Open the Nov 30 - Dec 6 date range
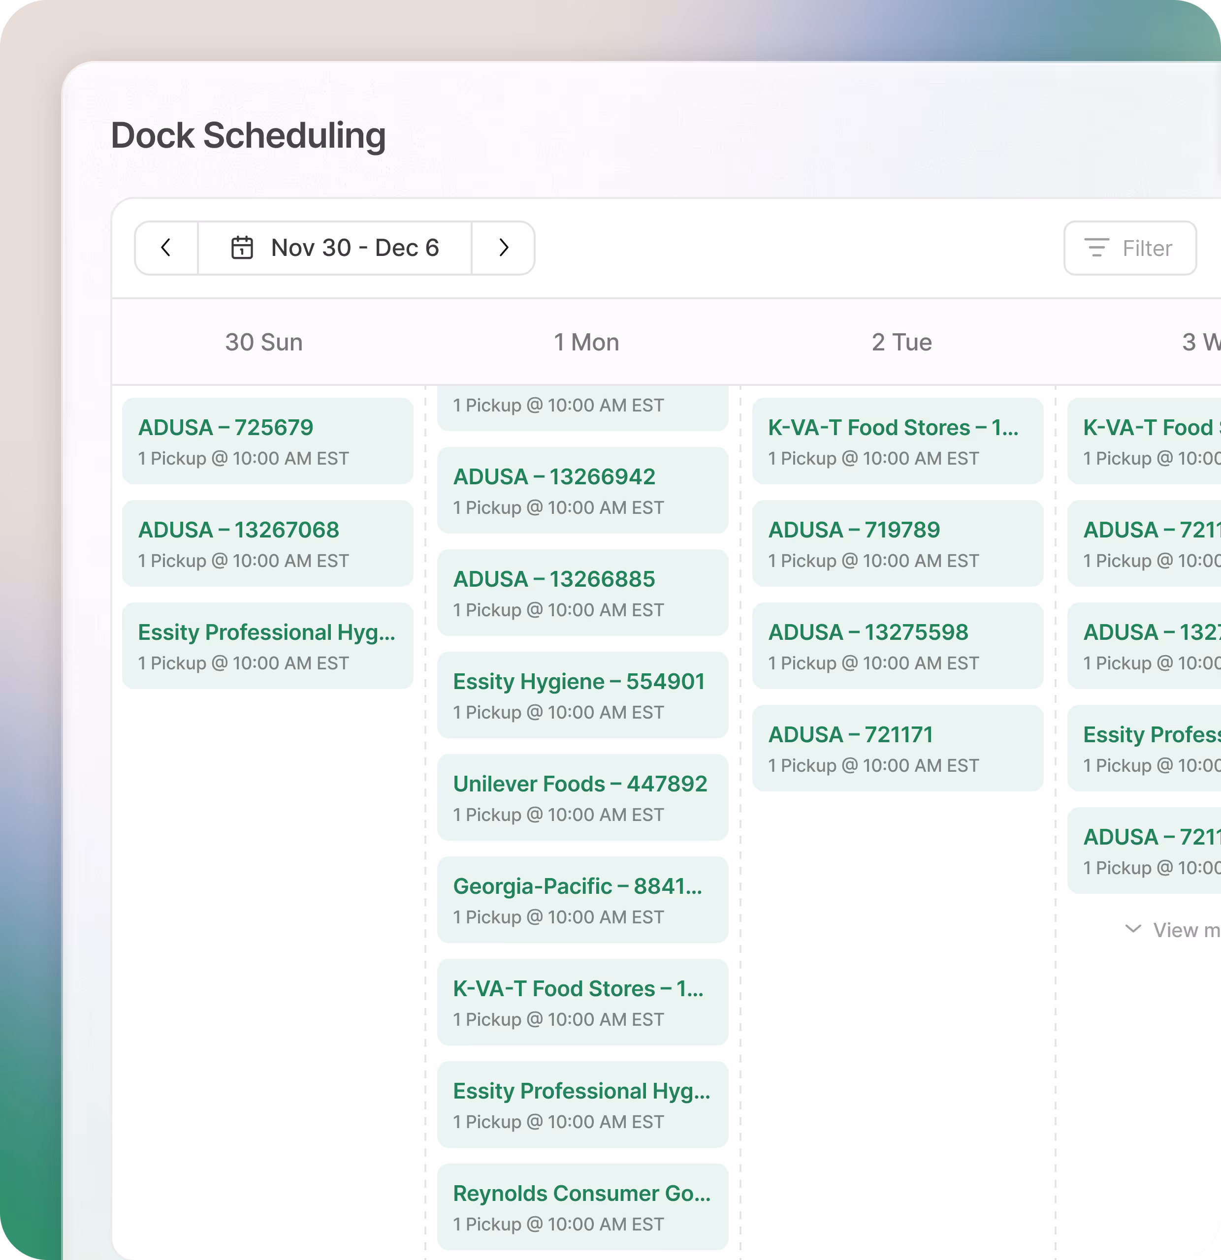This screenshot has height=1260, width=1221. click(354, 248)
